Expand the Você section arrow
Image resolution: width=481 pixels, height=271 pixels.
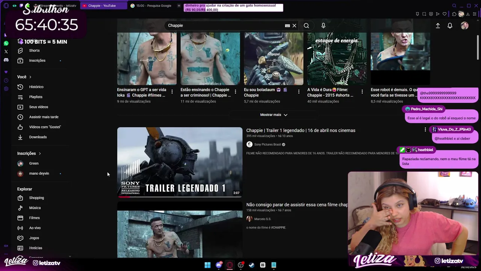pos(30,77)
